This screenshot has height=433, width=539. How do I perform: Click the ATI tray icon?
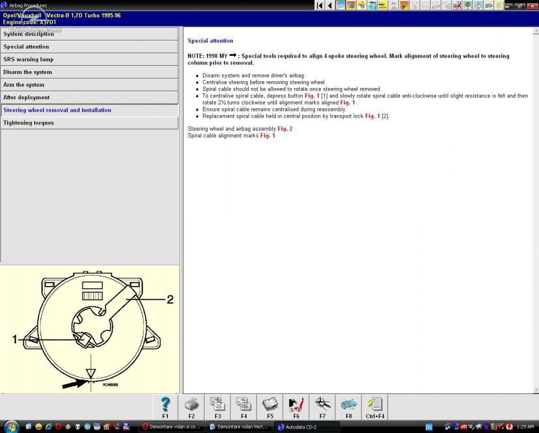(463, 427)
